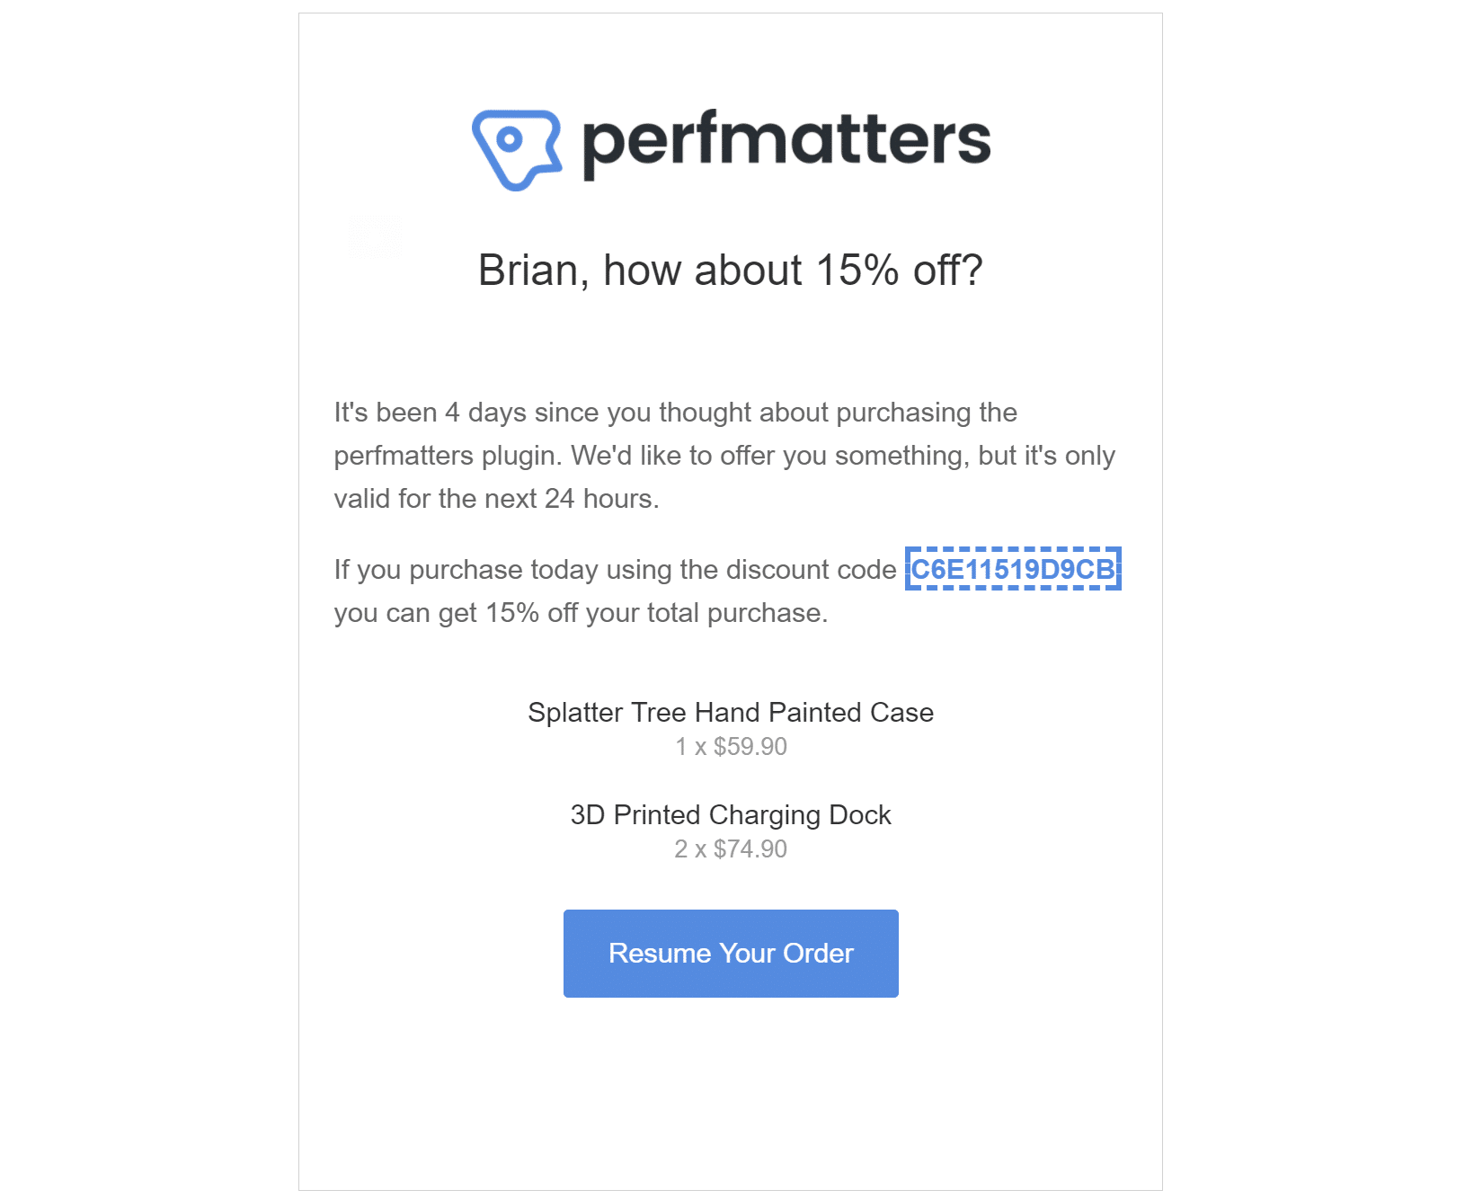Open the Splatter Tree Hand Painted Case item

(x=731, y=713)
